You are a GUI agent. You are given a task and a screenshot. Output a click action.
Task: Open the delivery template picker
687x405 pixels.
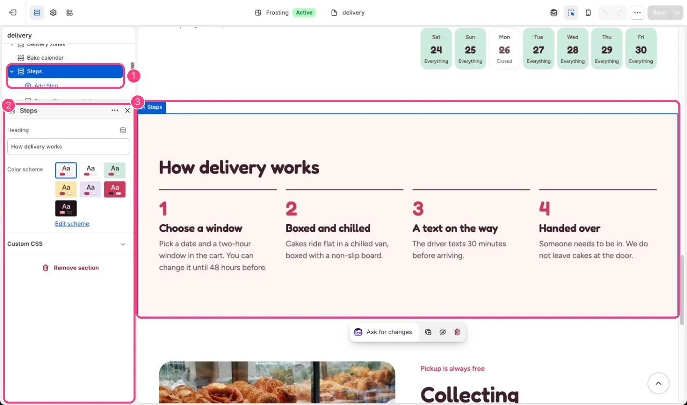(x=348, y=13)
